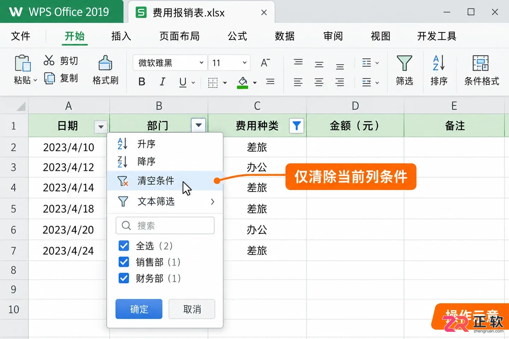The width and height of the screenshot is (509, 339).
Task: Open the 日期 column filter dropdown
Action: [101, 126]
